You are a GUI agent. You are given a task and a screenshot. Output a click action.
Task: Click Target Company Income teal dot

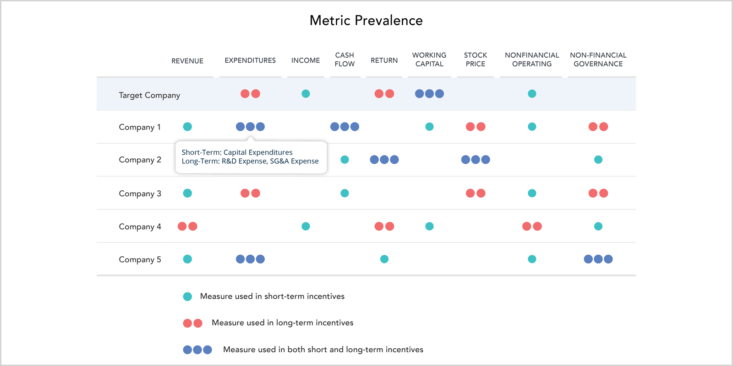306,94
